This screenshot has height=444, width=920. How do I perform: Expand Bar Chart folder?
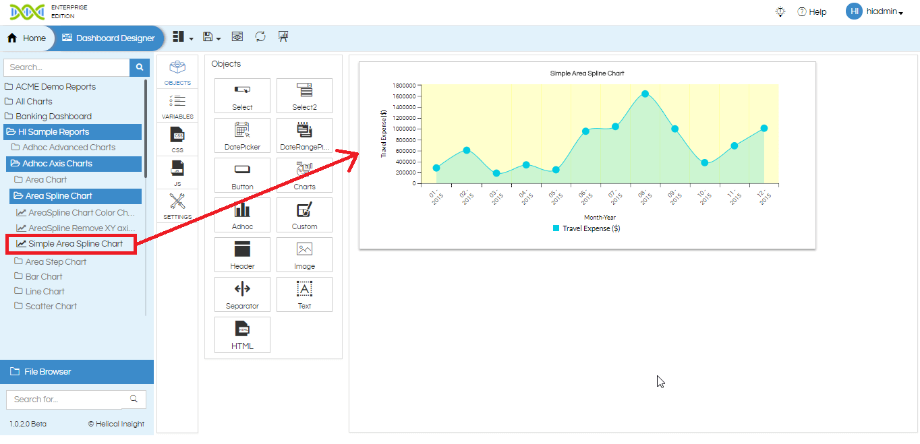point(38,277)
